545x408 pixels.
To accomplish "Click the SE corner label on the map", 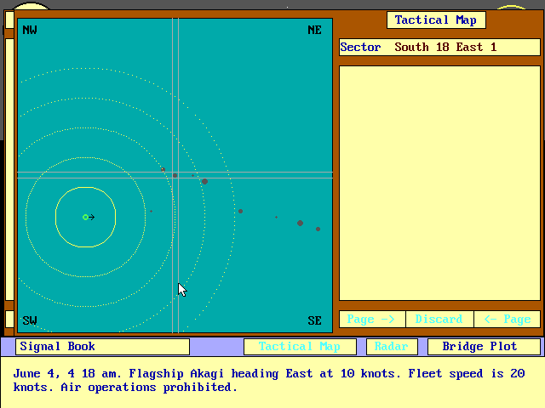I will [314, 320].
